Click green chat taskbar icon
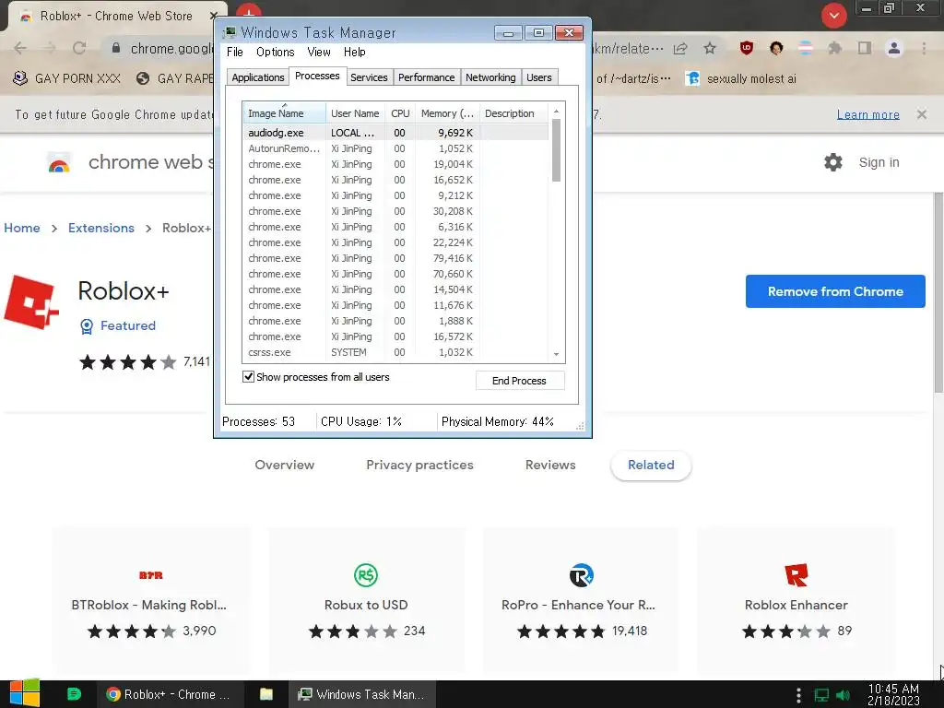944x708 pixels. click(74, 694)
